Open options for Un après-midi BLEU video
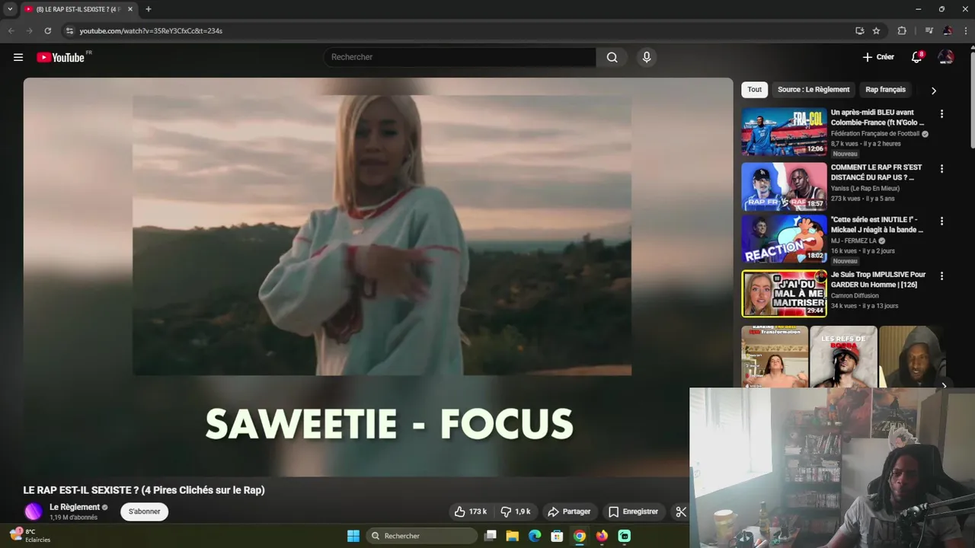This screenshot has height=548, width=975. coord(941,114)
